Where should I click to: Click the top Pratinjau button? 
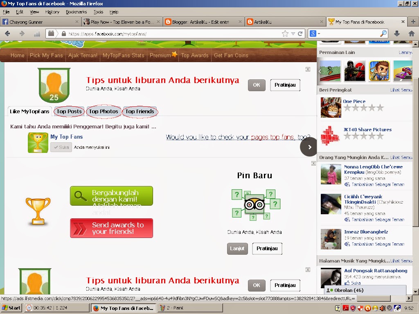[285, 85]
